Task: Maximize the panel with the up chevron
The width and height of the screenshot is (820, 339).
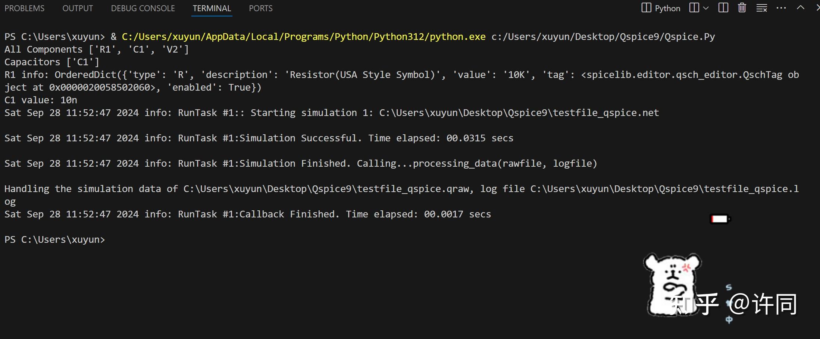Action: click(x=801, y=8)
